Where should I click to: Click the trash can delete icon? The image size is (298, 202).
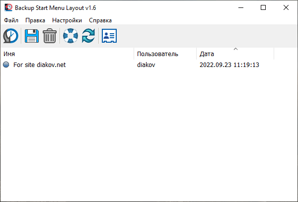[x=50, y=36]
